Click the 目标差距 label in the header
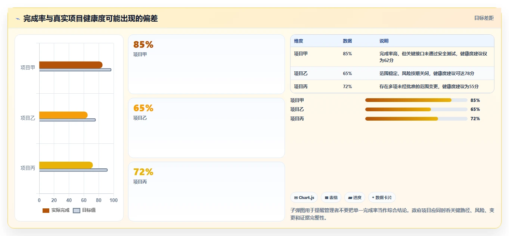This screenshot has height=236, width=509. pyautogui.click(x=484, y=18)
